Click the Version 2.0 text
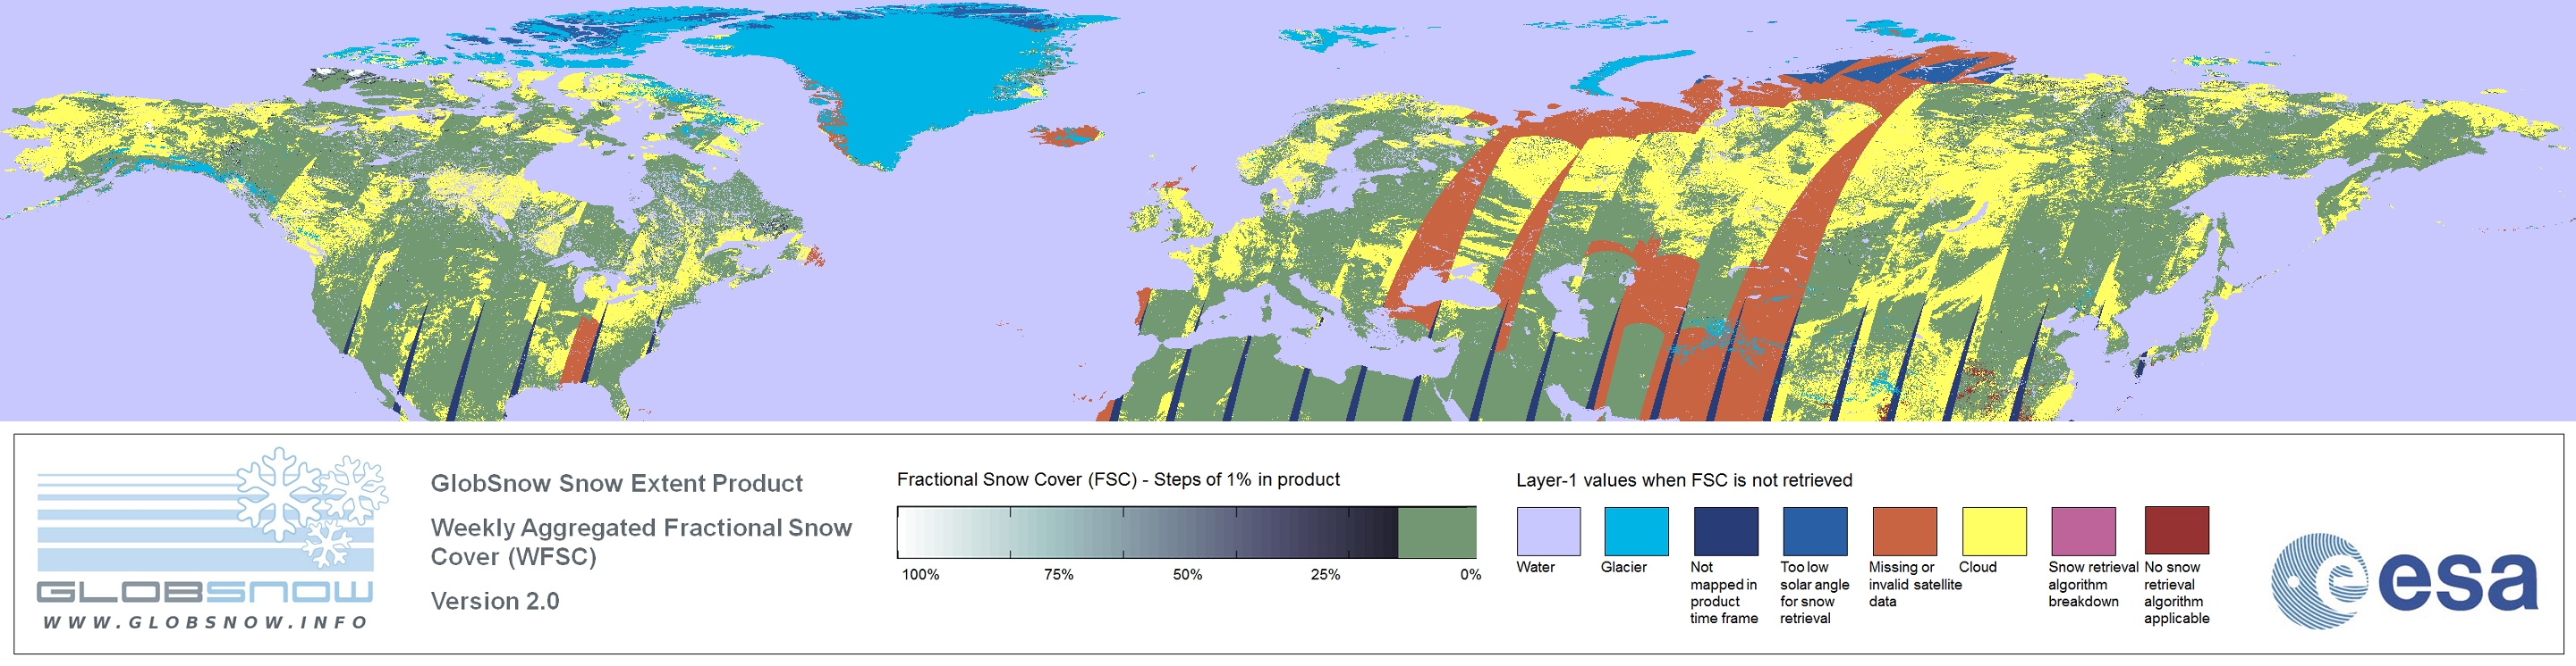Image resolution: width=2576 pixels, height=666 pixels. click(x=494, y=601)
